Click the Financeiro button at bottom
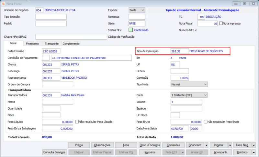 click(195, 145)
